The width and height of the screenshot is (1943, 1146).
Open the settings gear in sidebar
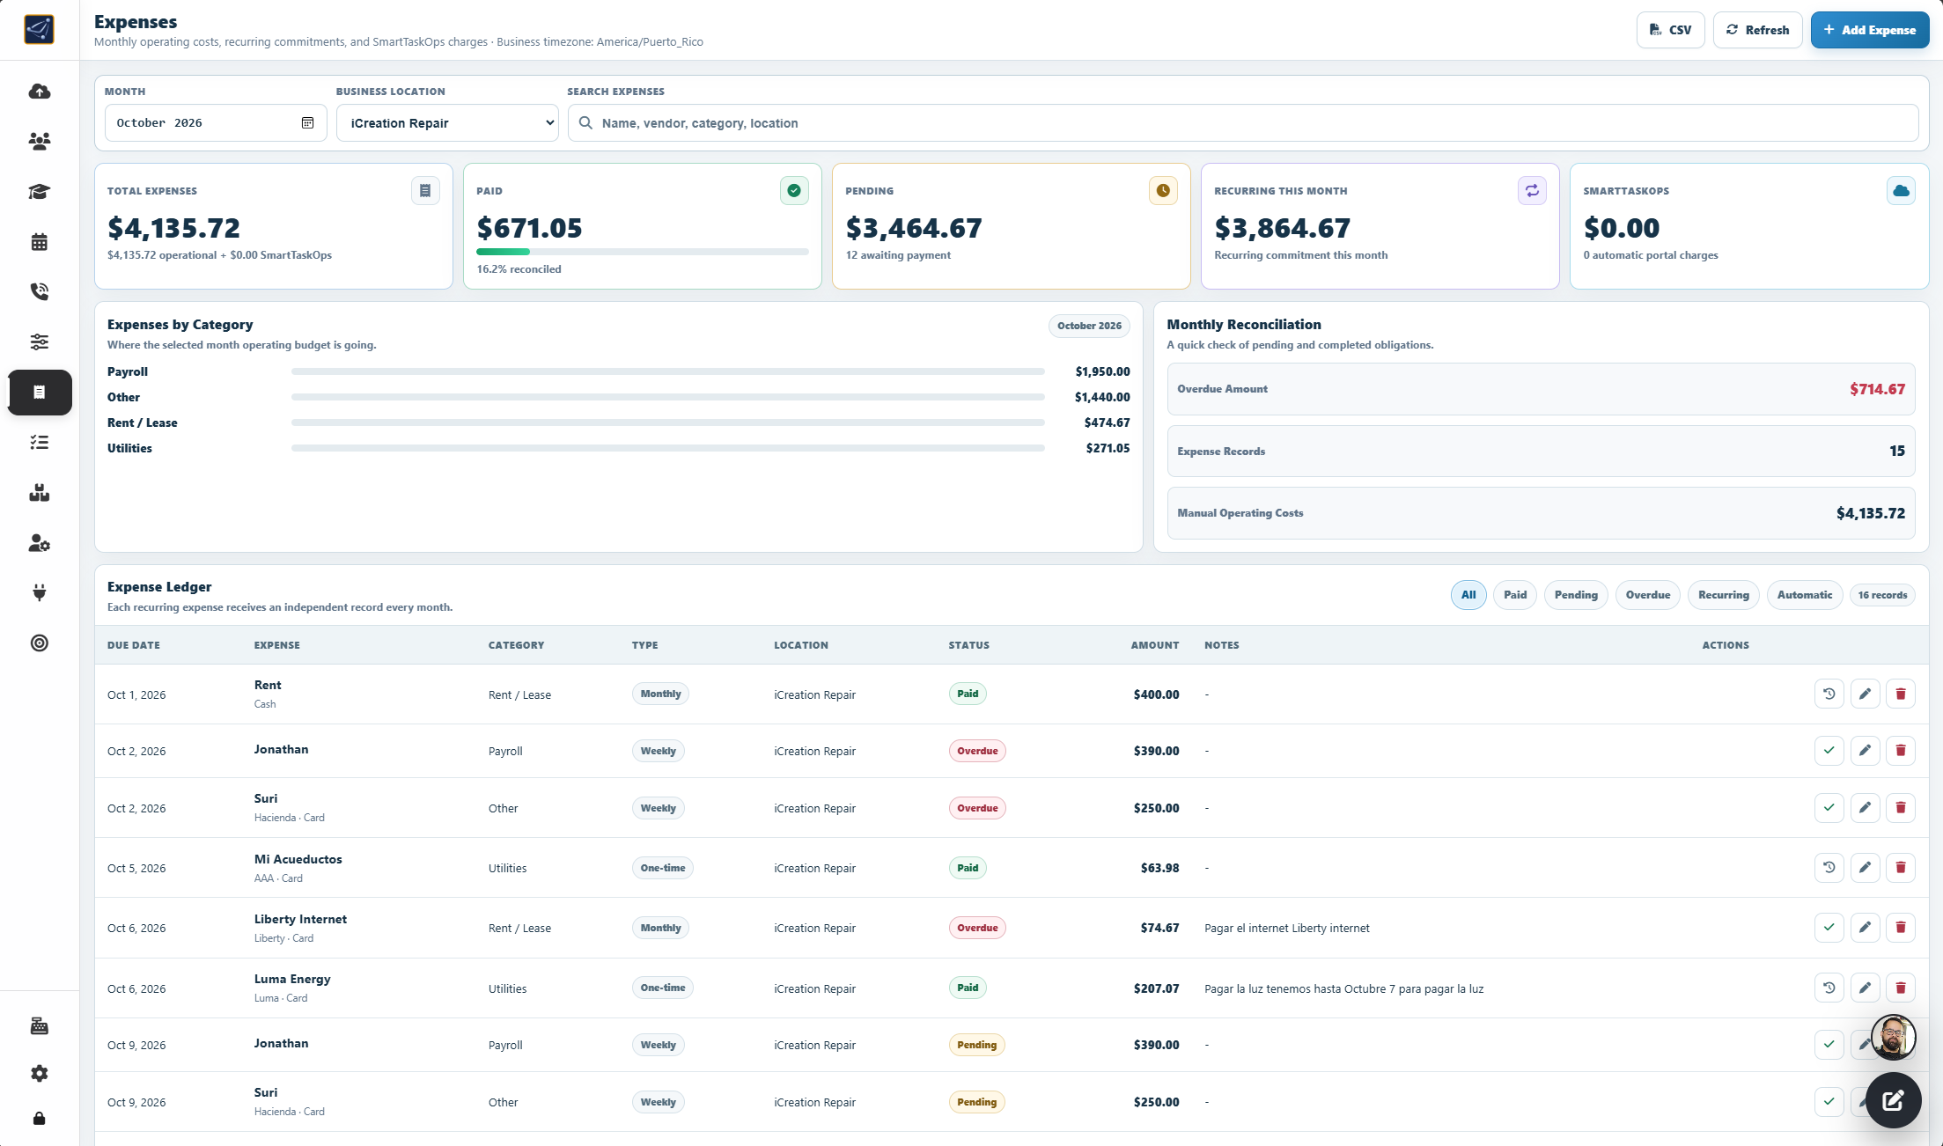tap(40, 1073)
